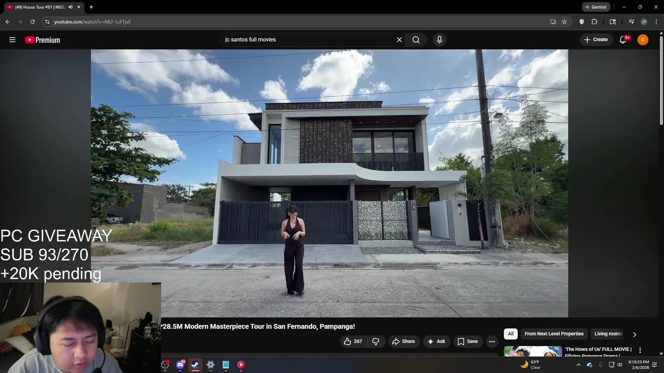This screenshot has width=664, height=373.
Task: Open the orange C account avatar
Action: tap(643, 40)
